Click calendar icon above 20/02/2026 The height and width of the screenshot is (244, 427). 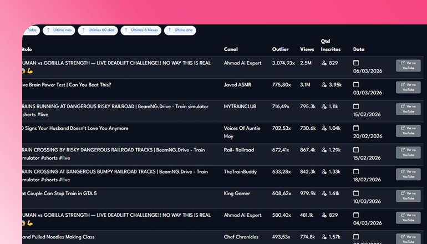click(x=356, y=128)
